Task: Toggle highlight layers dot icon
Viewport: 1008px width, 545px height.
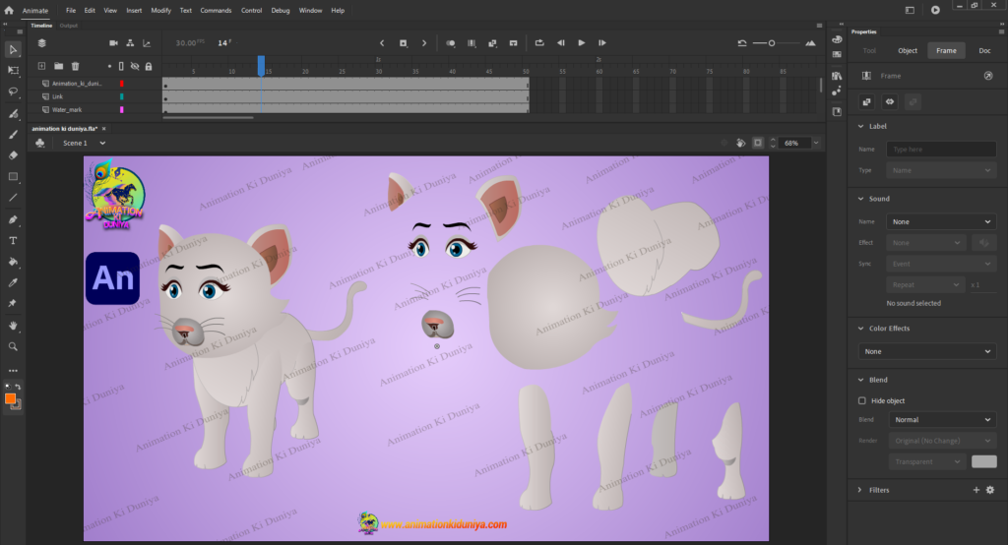Action: point(109,66)
